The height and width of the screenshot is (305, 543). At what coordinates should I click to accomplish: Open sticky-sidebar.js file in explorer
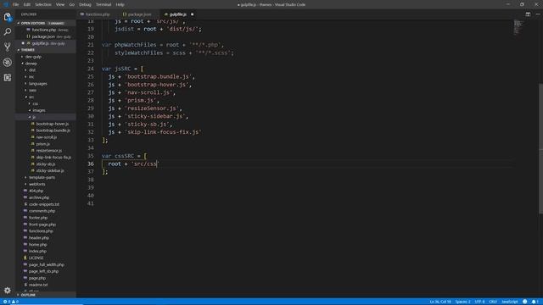tap(45, 171)
